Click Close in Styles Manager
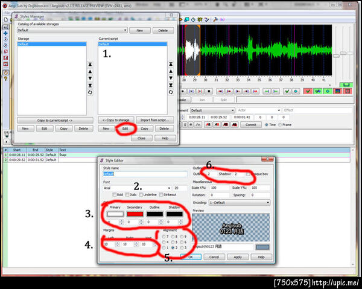Screen dimensions: 362x289 [x=142, y=138]
